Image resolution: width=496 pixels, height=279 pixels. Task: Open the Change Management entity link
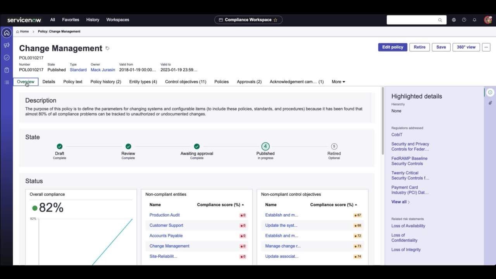click(x=169, y=246)
